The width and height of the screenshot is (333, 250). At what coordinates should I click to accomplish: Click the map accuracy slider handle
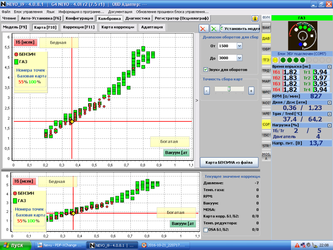(229, 89)
